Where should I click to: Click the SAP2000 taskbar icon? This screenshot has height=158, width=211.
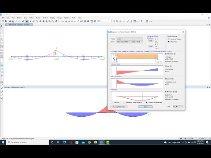click(102, 142)
